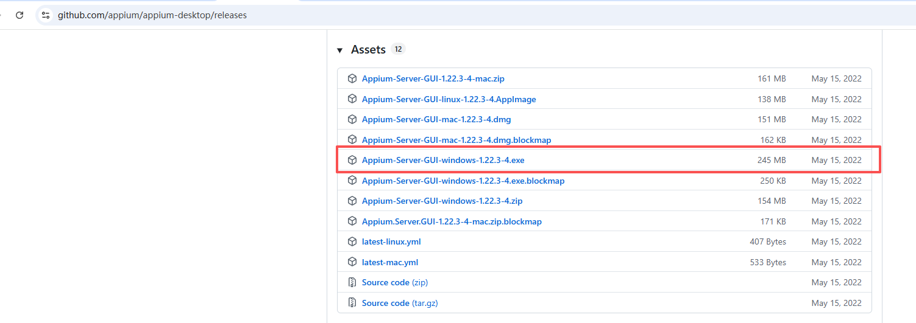Download Appium-Server-GUI-1.22.3-4-mac.zip

(x=433, y=78)
